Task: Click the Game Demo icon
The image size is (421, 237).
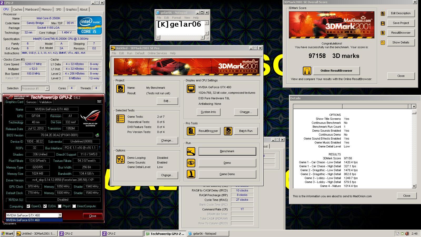Action: 191,174
